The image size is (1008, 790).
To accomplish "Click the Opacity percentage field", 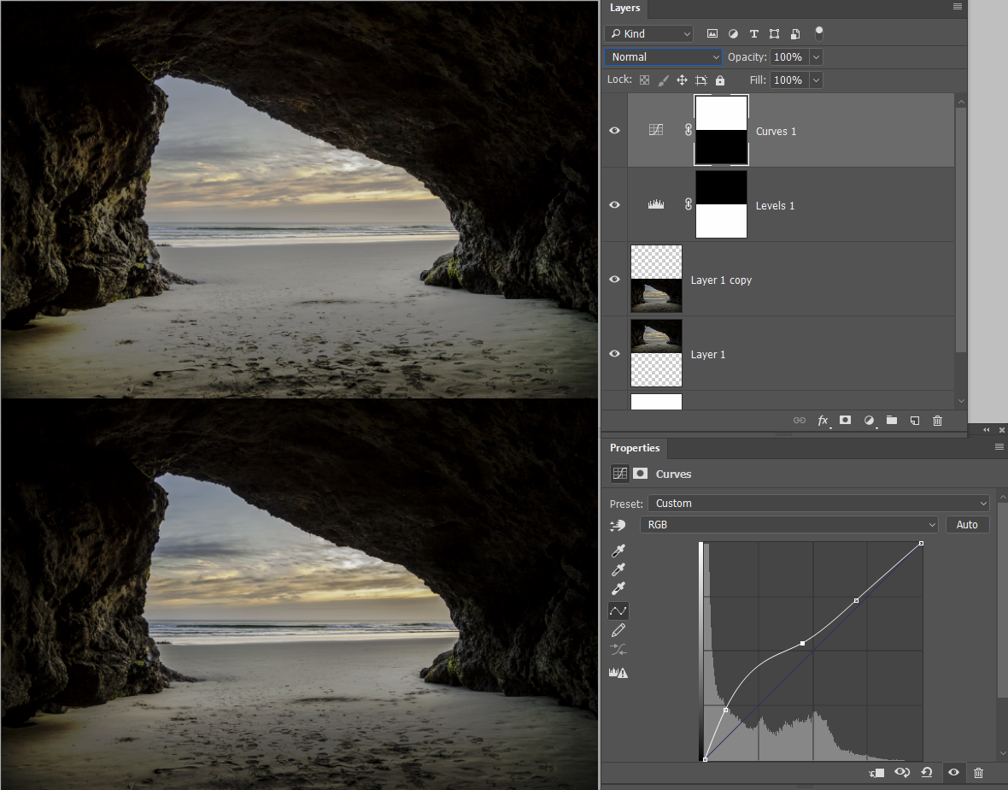I will tap(788, 57).
